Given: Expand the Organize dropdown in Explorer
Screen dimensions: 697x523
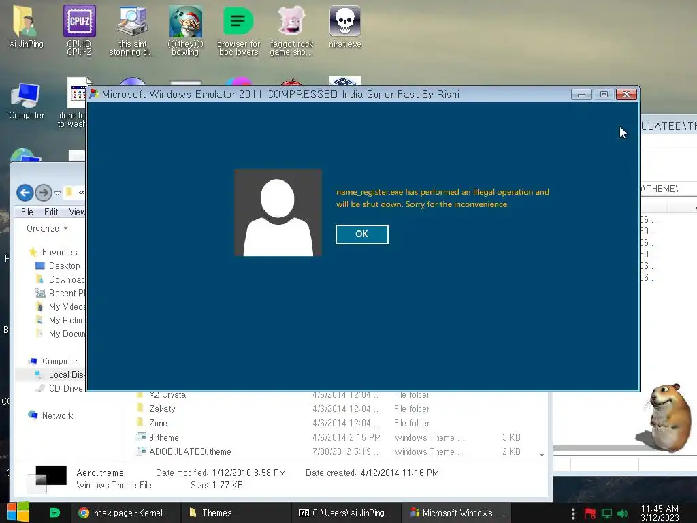Looking at the screenshot, I should tap(47, 228).
